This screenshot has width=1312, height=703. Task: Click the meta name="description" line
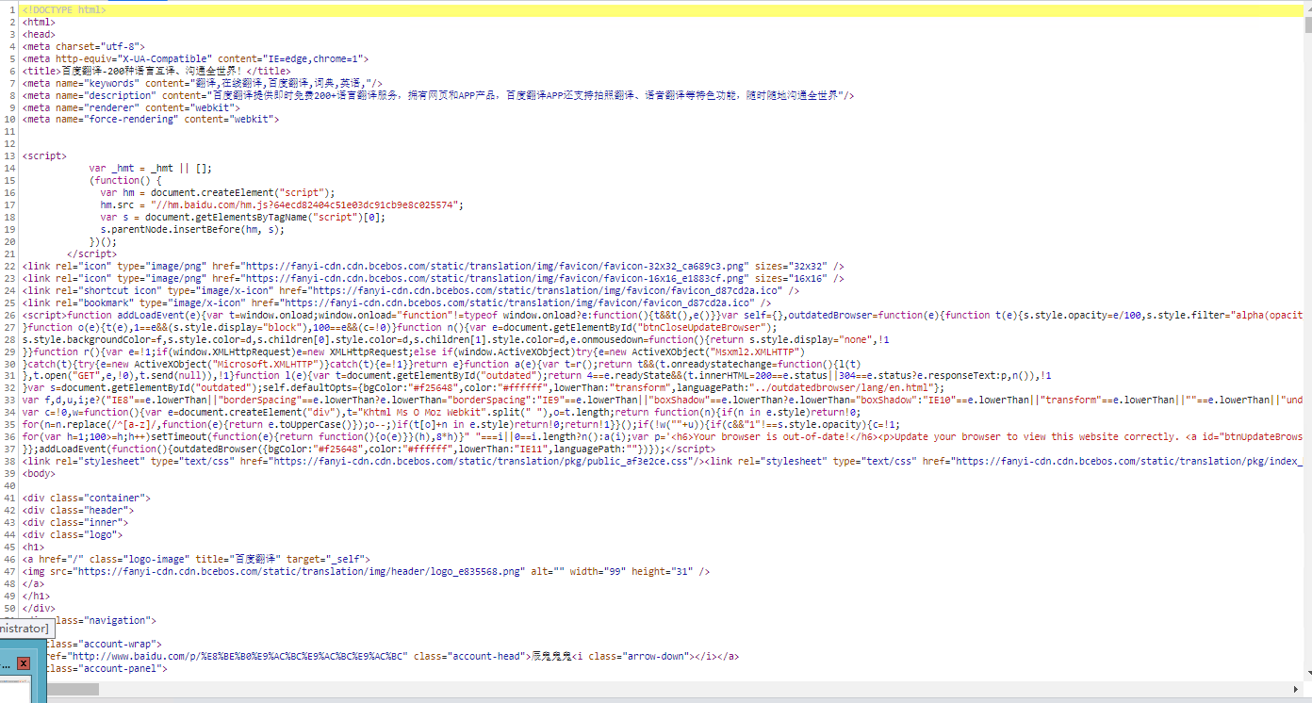[438, 95]
